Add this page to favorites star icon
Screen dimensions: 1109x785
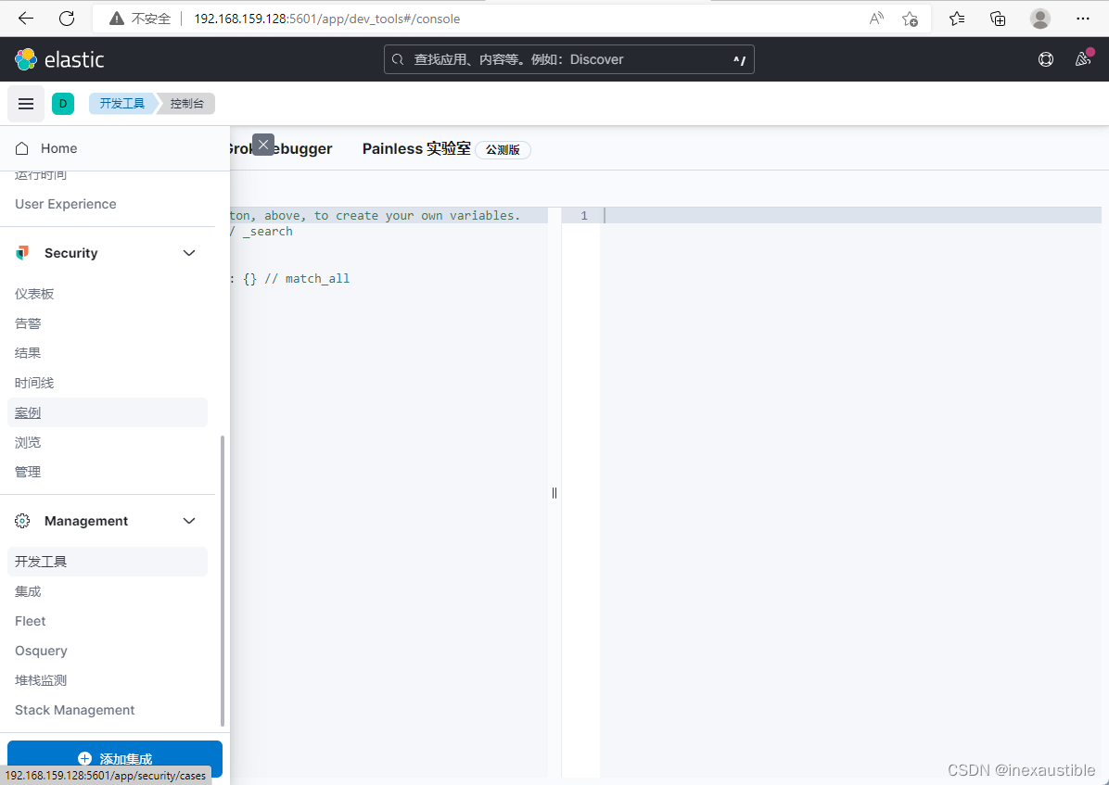tap(911, 19)
